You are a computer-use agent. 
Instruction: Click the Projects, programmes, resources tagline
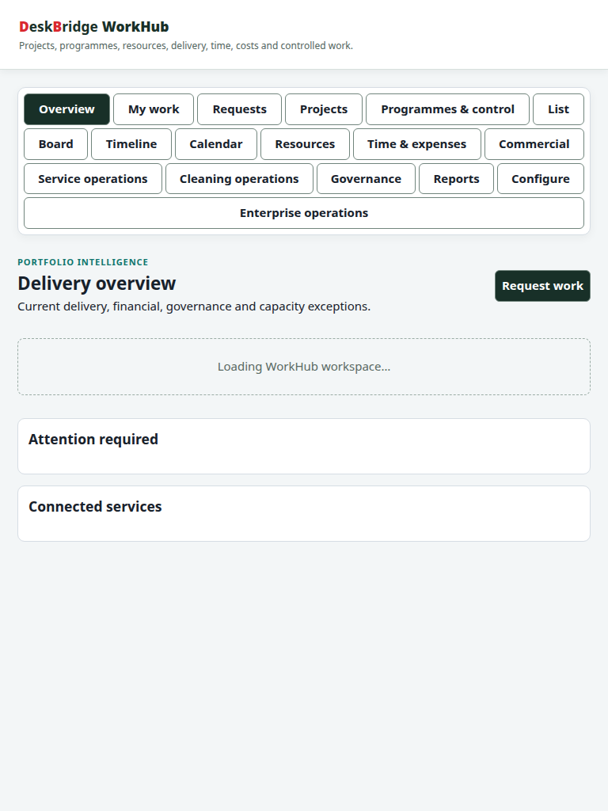[x=186, y=45]
